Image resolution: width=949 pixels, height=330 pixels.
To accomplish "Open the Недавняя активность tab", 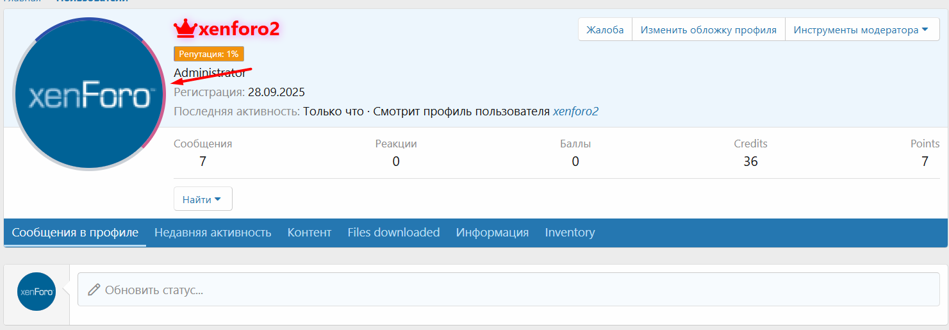I will coord(213,233).
